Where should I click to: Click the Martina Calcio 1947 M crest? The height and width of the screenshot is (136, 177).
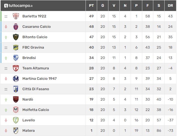pos(16,79)
